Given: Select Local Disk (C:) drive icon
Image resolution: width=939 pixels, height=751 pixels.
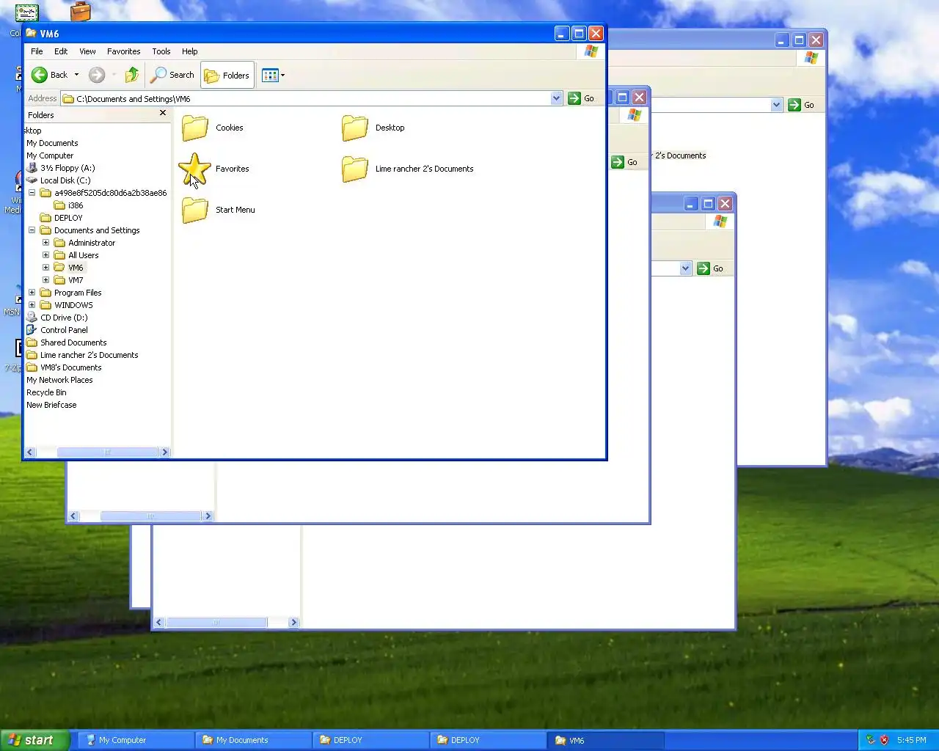Looking at the screenshot, I should click(32, 180).
